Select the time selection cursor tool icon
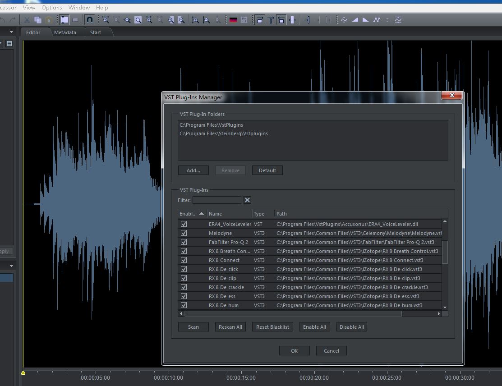The image size is (502, 386). [64, 20]
